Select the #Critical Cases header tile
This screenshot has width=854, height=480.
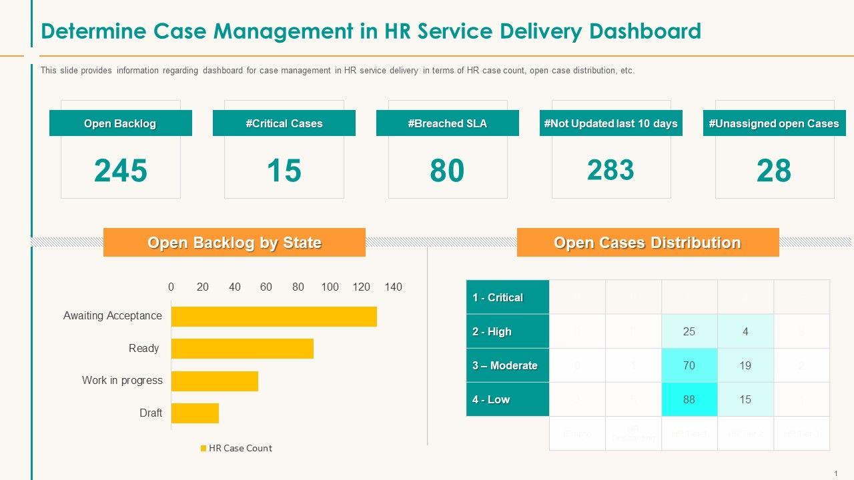pyautogui.click(x=284, y=123)
